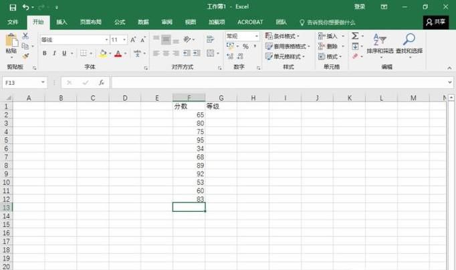Viewport: 456px width, 270px height.
Task: Apply the red font color A
Action: [x=118, y=53]
